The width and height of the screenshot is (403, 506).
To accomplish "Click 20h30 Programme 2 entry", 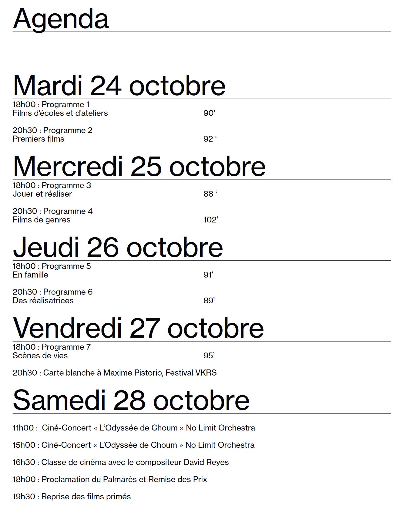I will (52, 130).
